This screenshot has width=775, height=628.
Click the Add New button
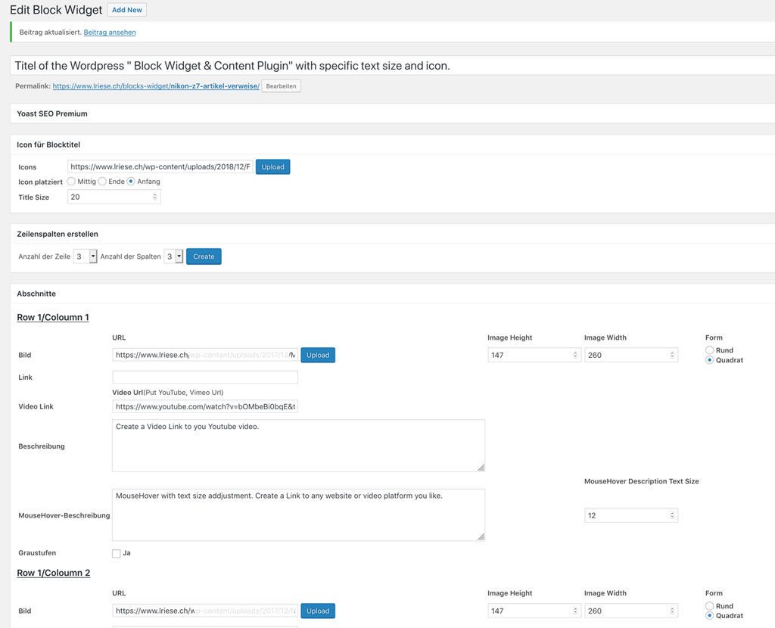(126, 10)
